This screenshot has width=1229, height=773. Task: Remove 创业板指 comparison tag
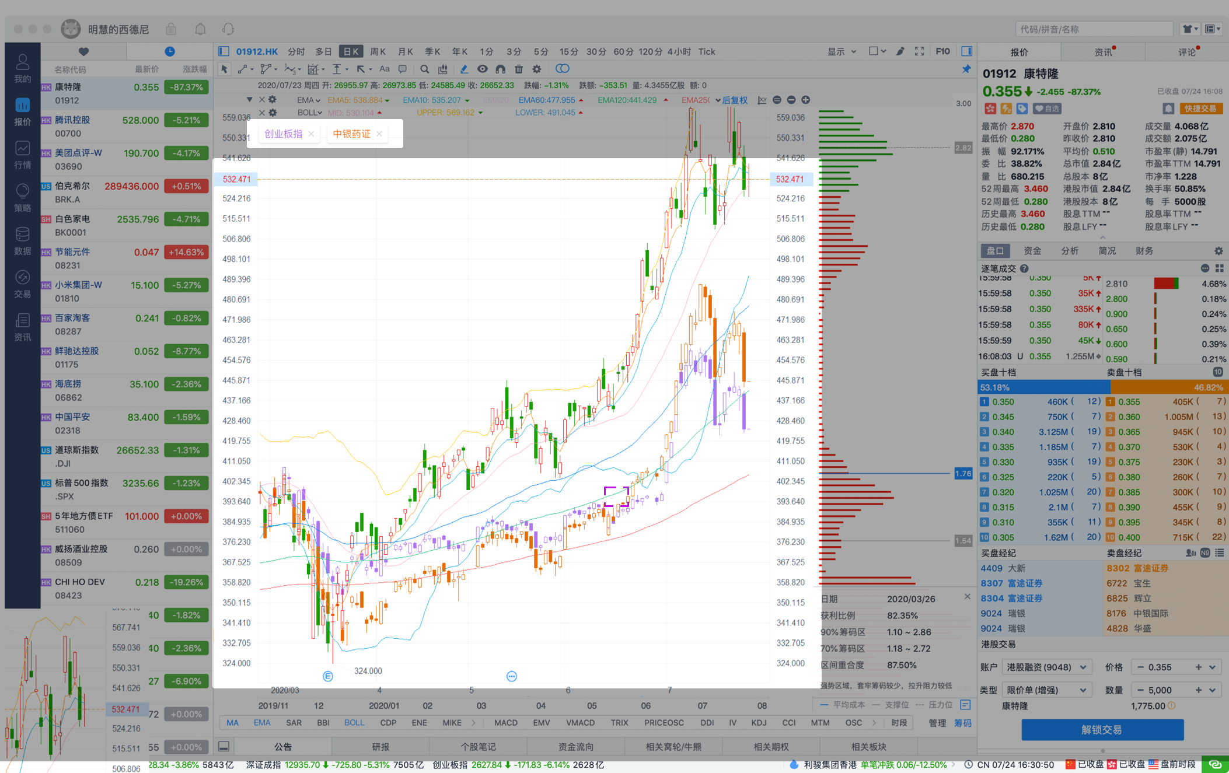[311, 134]
